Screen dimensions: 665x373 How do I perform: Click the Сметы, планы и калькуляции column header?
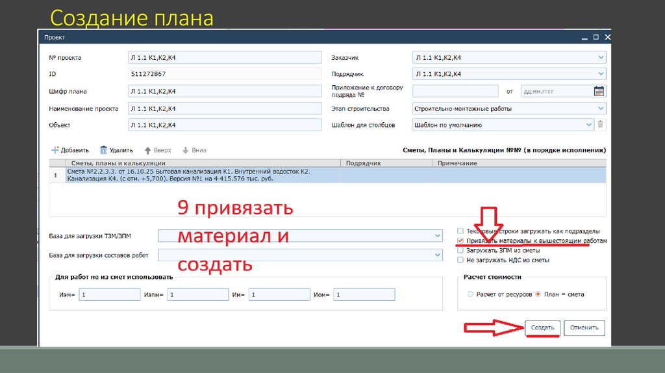(x=203, y=163)
